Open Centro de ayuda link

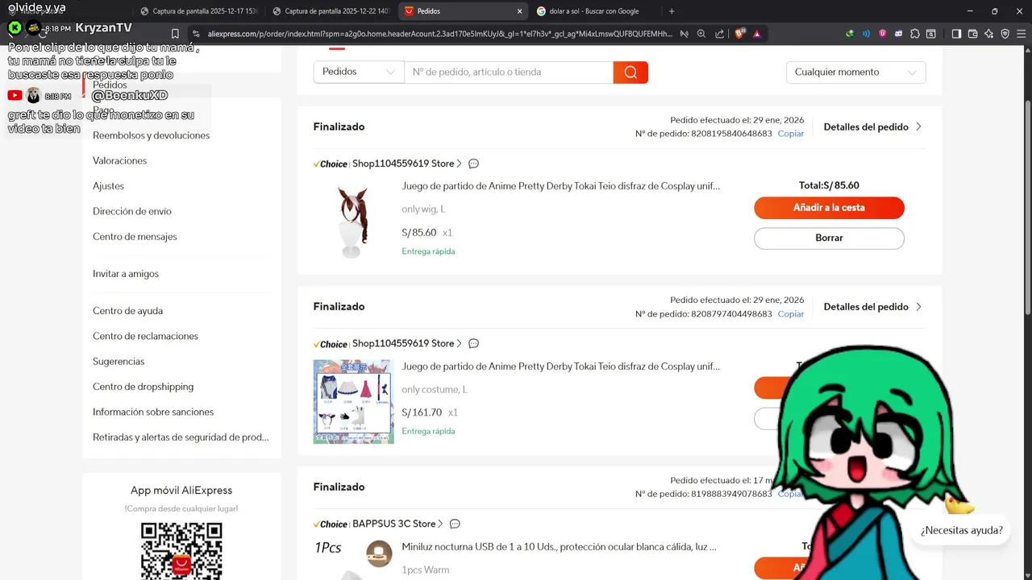pyautogui.click(x=127, y=311)
